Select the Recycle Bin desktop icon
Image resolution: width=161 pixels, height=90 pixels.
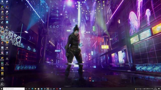point(2,2)
